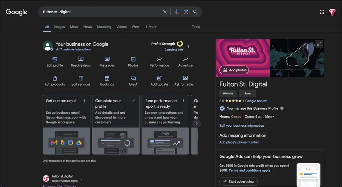Viewport: 342px width, 187px height.
Task: Click fultonst.digital result favicon
Action: pyautogui.click(x=46, y=179)
